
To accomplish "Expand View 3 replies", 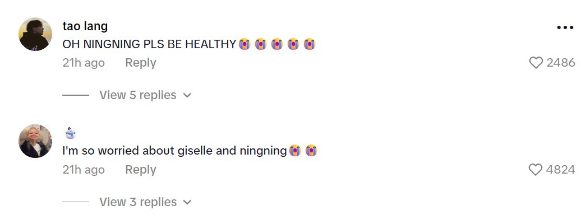I will point(138,202).
